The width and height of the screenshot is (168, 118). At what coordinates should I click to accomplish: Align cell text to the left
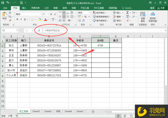(x=60, y=17)
